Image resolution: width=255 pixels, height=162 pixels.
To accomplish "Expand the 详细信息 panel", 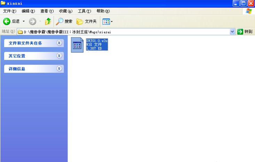I will [x=34, y=69].
